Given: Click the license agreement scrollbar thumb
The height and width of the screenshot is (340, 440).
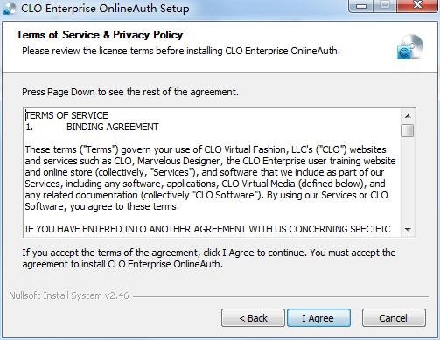Looking at the screenshot, I should (408, 130).
